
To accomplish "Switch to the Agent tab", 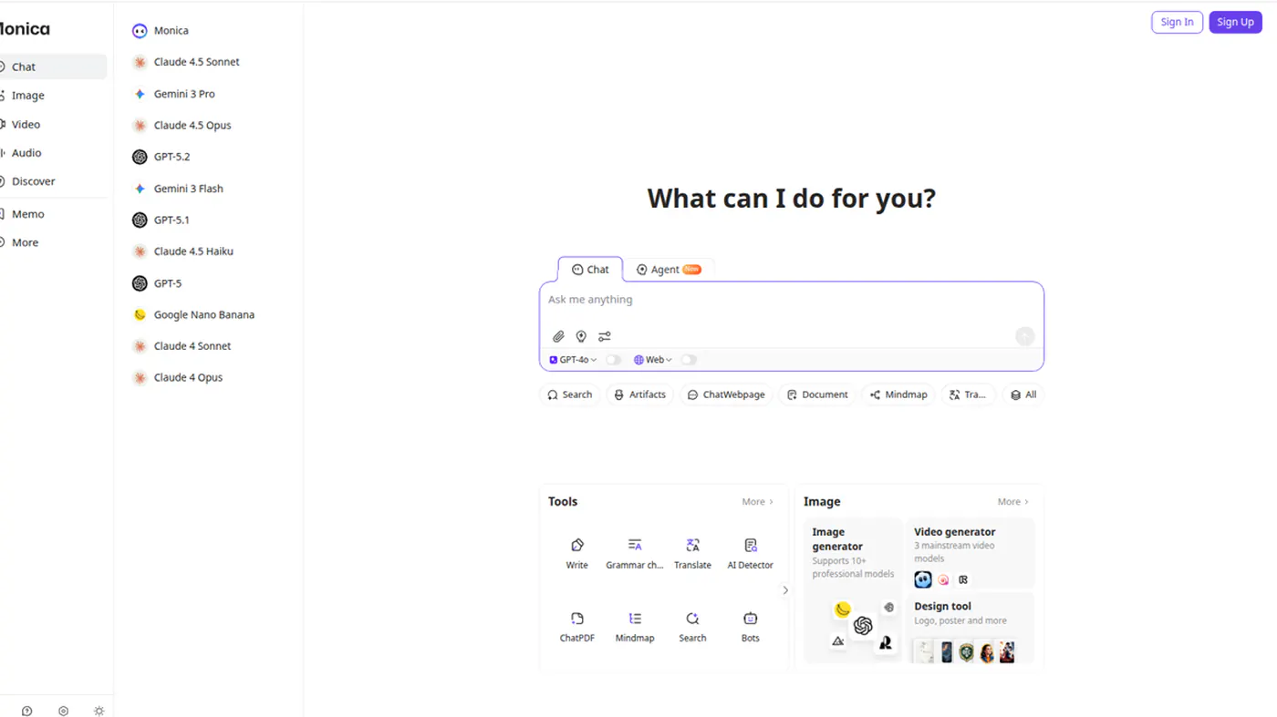I will tap(669, 270).
